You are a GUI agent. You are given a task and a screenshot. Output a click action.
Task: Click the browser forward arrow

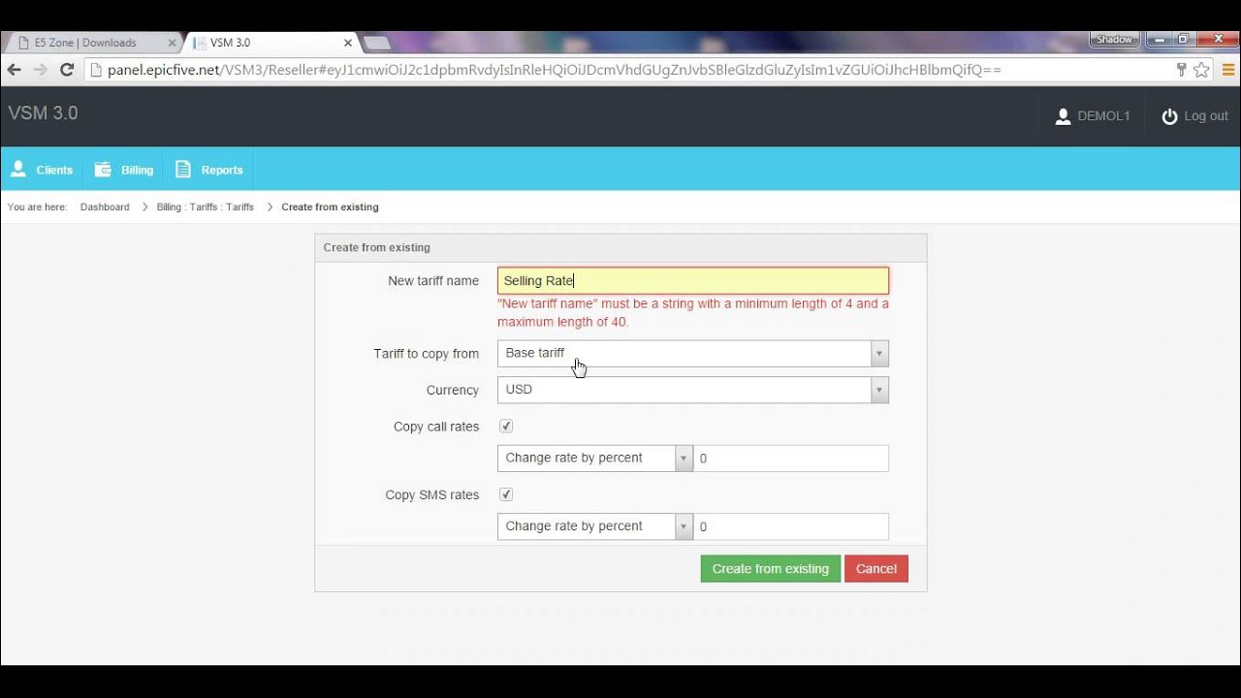pos(40,70)
